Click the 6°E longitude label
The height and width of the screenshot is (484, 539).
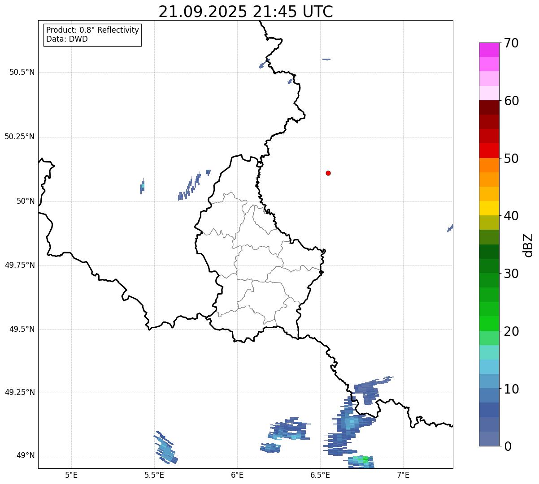click(237, 475)
